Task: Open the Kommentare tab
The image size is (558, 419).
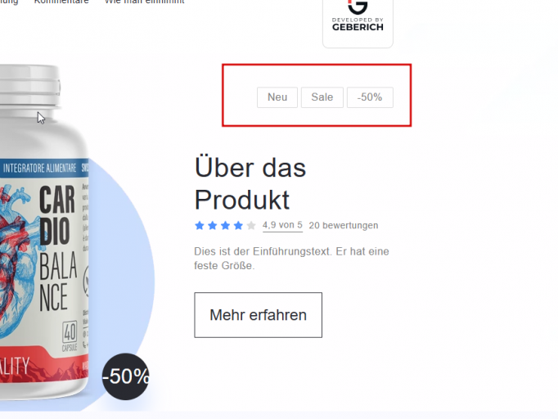Action: [61, 2]
